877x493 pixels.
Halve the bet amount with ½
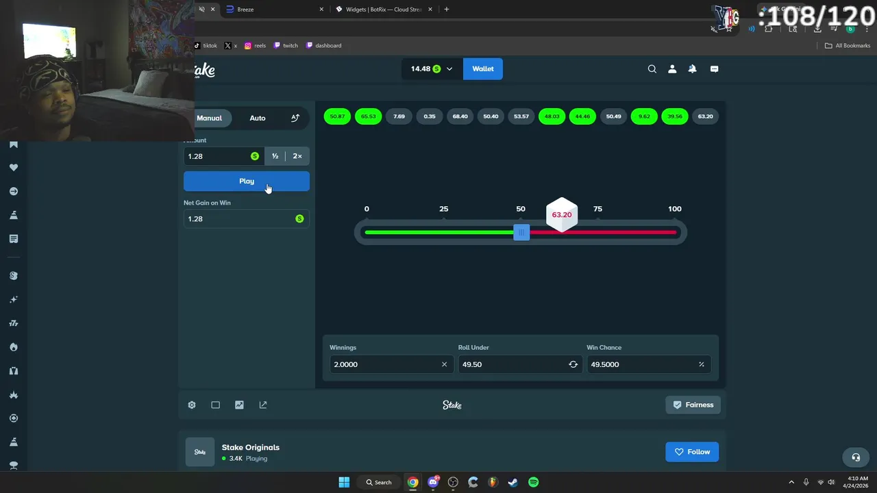(275, 156)
